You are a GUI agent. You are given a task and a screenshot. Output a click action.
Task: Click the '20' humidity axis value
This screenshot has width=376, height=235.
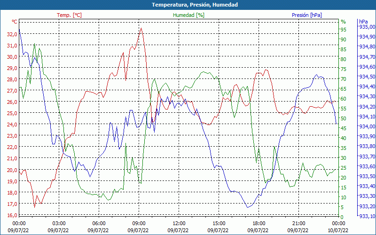pyautogui.click(x=344, y=178)
